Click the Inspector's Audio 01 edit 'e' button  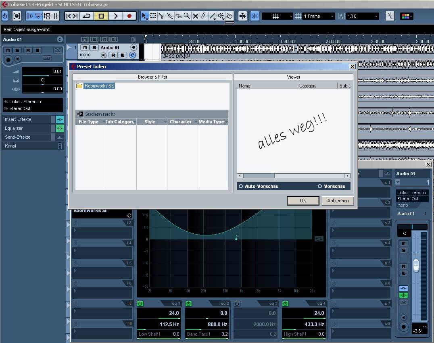tap(60, 39)
